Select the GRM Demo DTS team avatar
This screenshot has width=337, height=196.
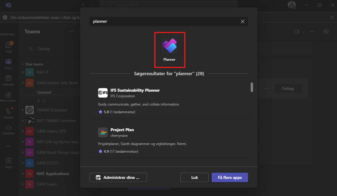coord(30,131)
